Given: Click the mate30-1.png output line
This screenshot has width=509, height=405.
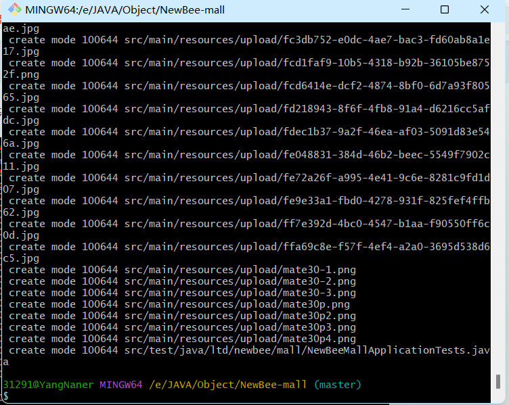Looking at the screenshot, I should pos(183,270).
